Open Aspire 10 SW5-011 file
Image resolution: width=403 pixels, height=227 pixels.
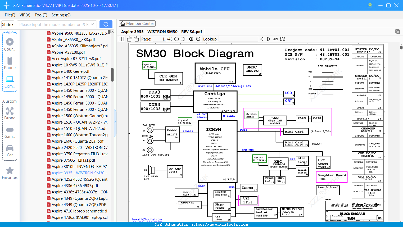(x=80, y=65)
